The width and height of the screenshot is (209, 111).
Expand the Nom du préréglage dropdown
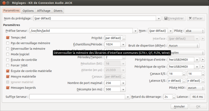tap(159, 18)
